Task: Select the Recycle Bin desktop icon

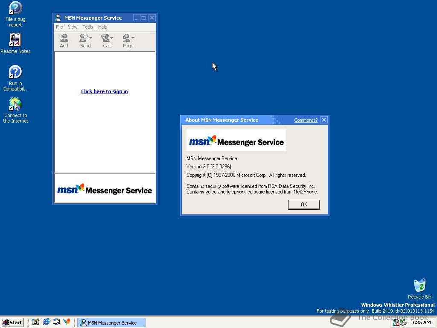Action: [x=420, y=289]
